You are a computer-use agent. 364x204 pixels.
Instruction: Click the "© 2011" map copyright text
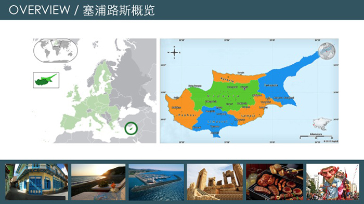point(331,141)
